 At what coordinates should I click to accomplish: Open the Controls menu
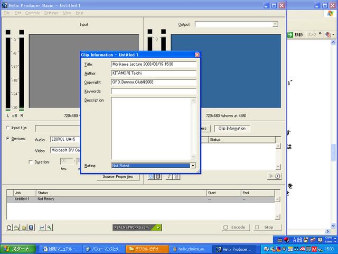point(33,13)
